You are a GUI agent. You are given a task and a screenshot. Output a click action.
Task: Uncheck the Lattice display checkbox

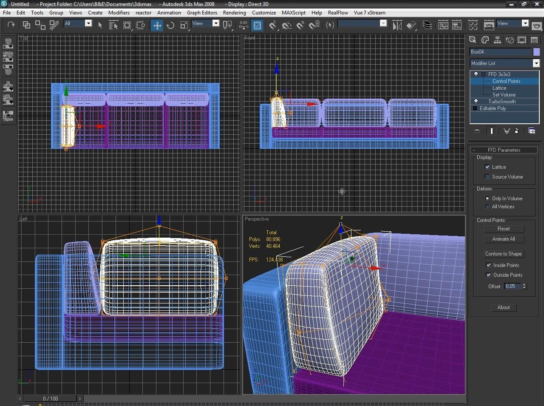pyautogui.click(x=487, y=167)
